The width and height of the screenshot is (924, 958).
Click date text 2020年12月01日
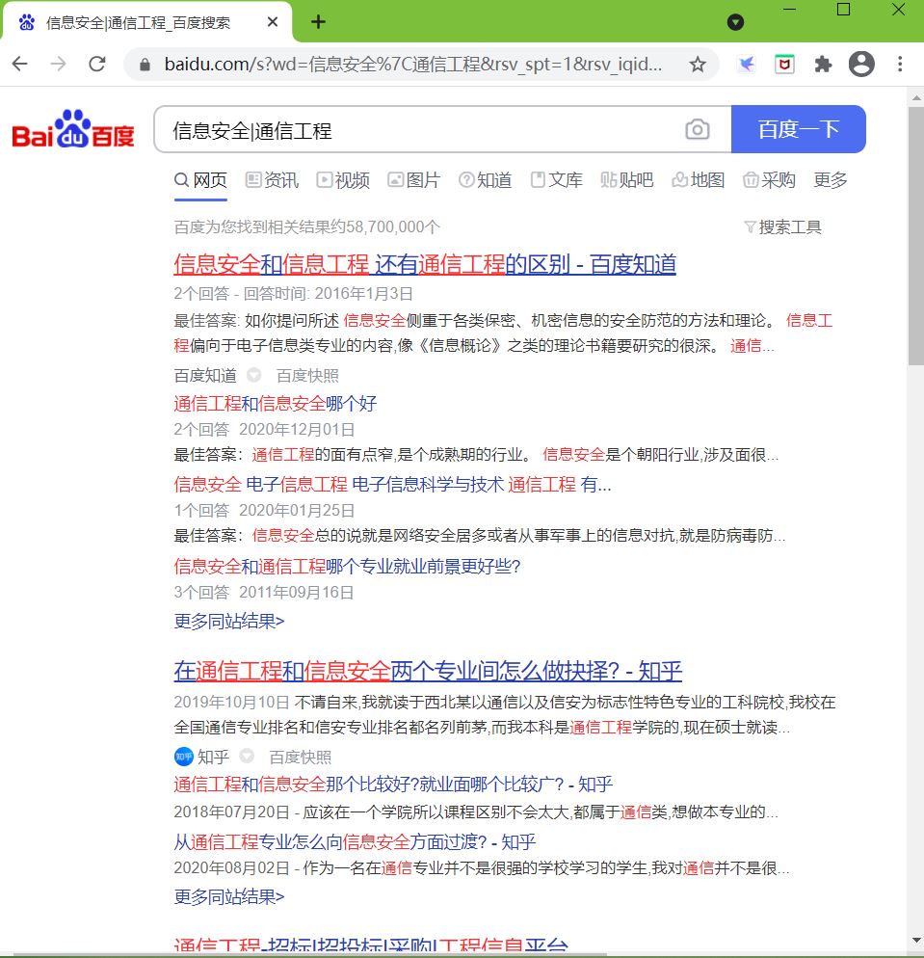coord(297,430)
